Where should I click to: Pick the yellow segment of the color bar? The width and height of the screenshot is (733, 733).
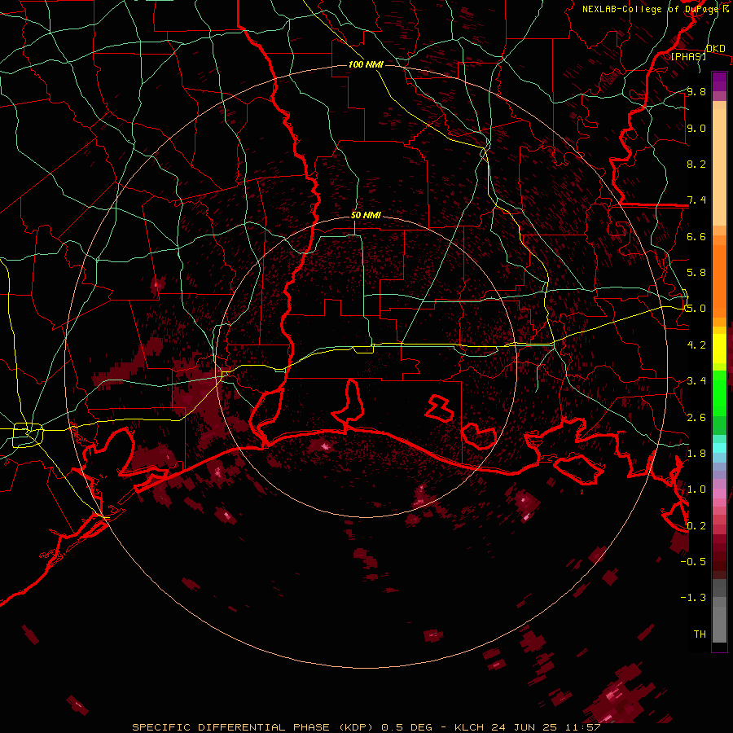[719, 349]
